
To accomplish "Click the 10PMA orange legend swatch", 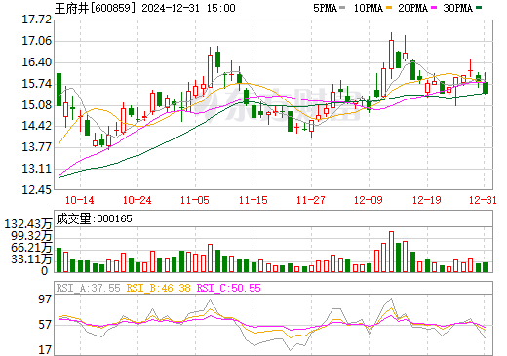I will click(389, 7).
